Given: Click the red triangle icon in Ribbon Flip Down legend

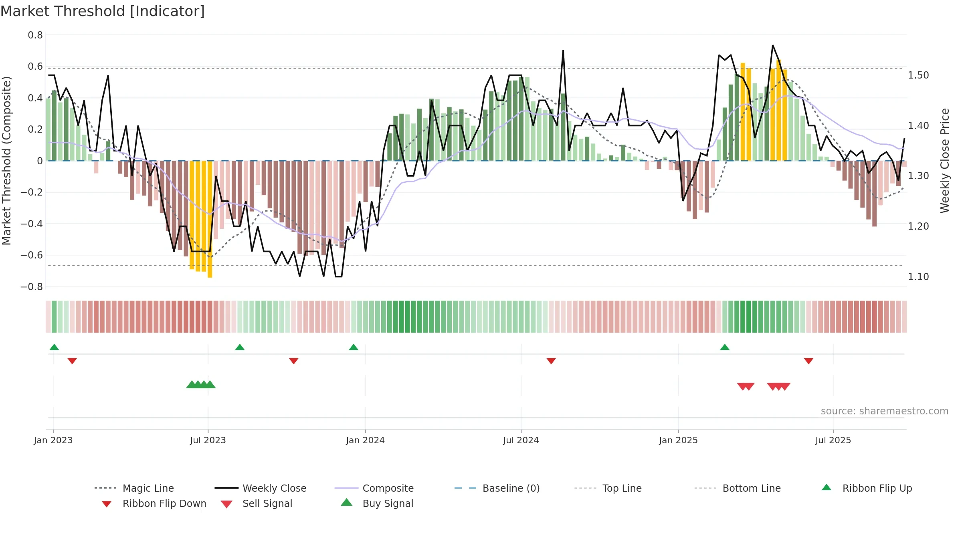Looking at the screenshot, I should click(x=107, y=504).
